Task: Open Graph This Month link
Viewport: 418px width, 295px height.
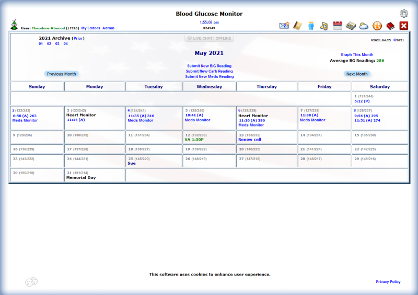Action: click(x=357, y=55)
